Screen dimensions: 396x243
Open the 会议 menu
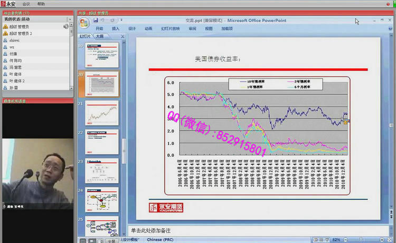(26, 4)
